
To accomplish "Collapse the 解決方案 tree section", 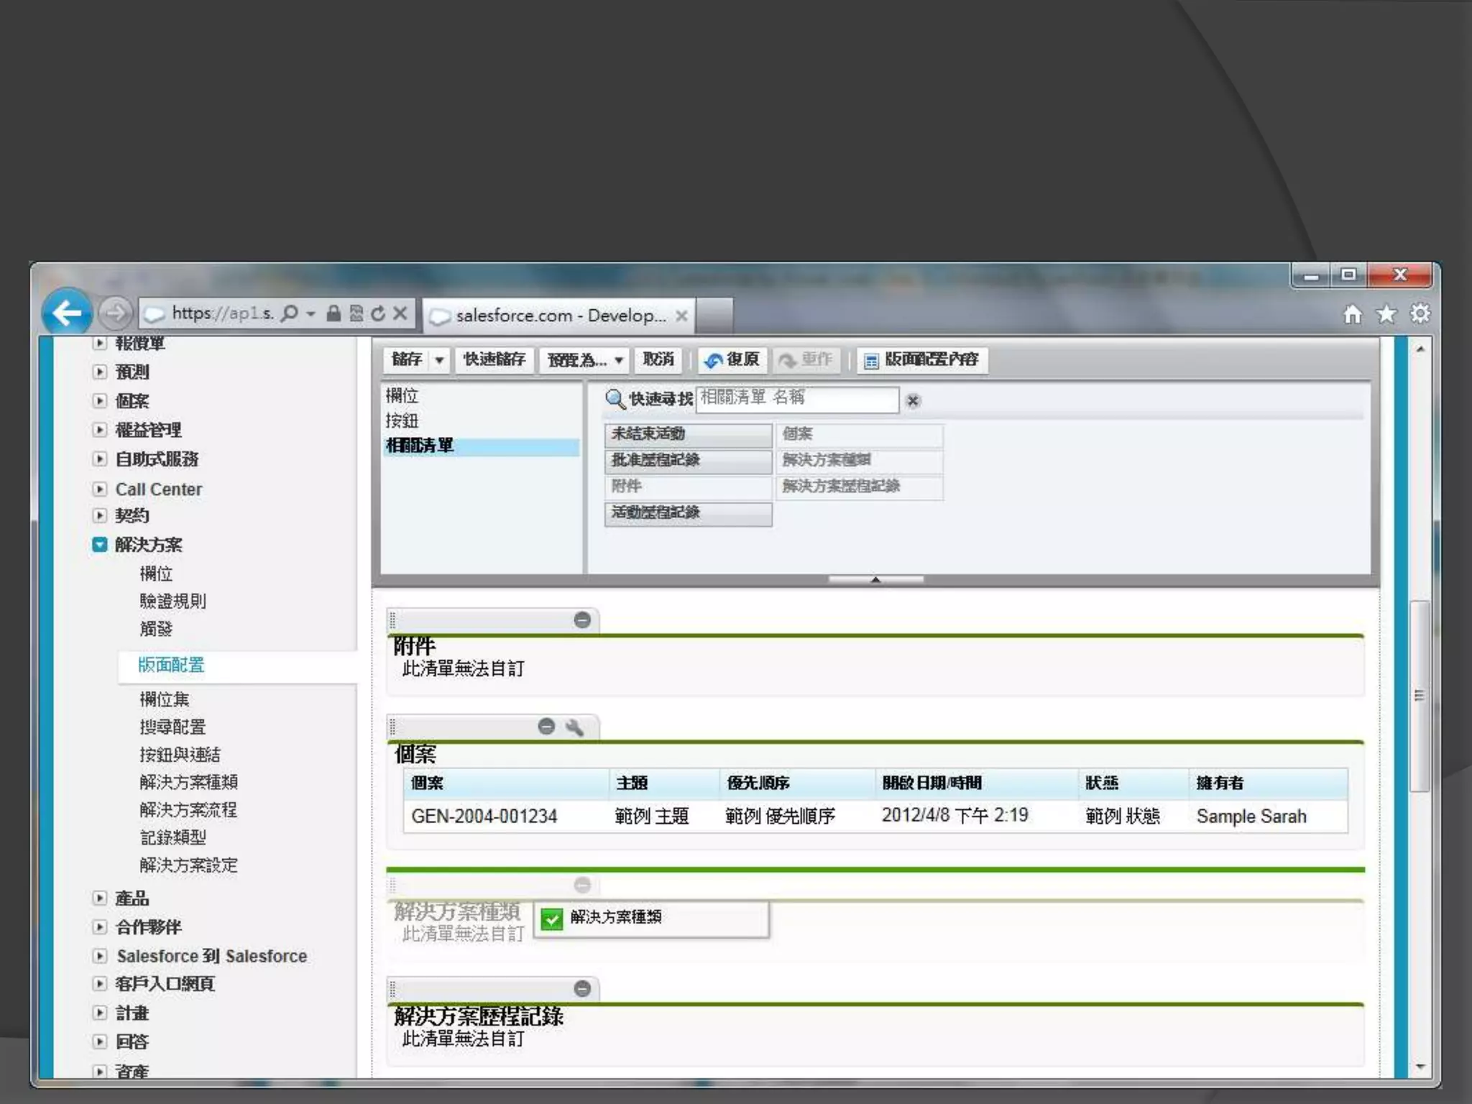I will [100, 544].
